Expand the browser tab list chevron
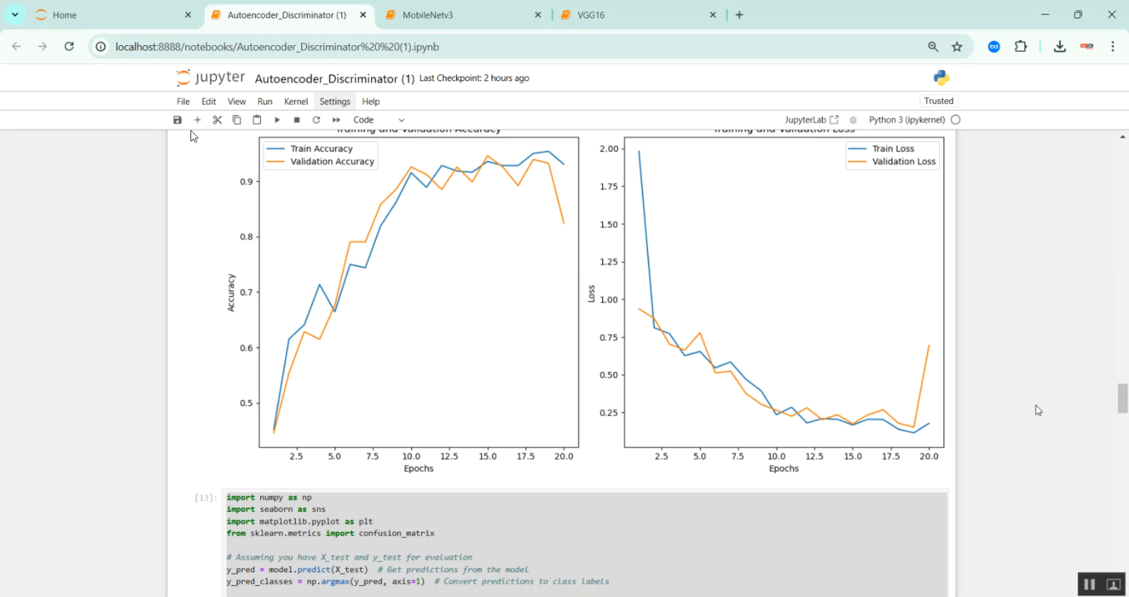The height and width of the screenshot is (597, 1129). point(14,14)
